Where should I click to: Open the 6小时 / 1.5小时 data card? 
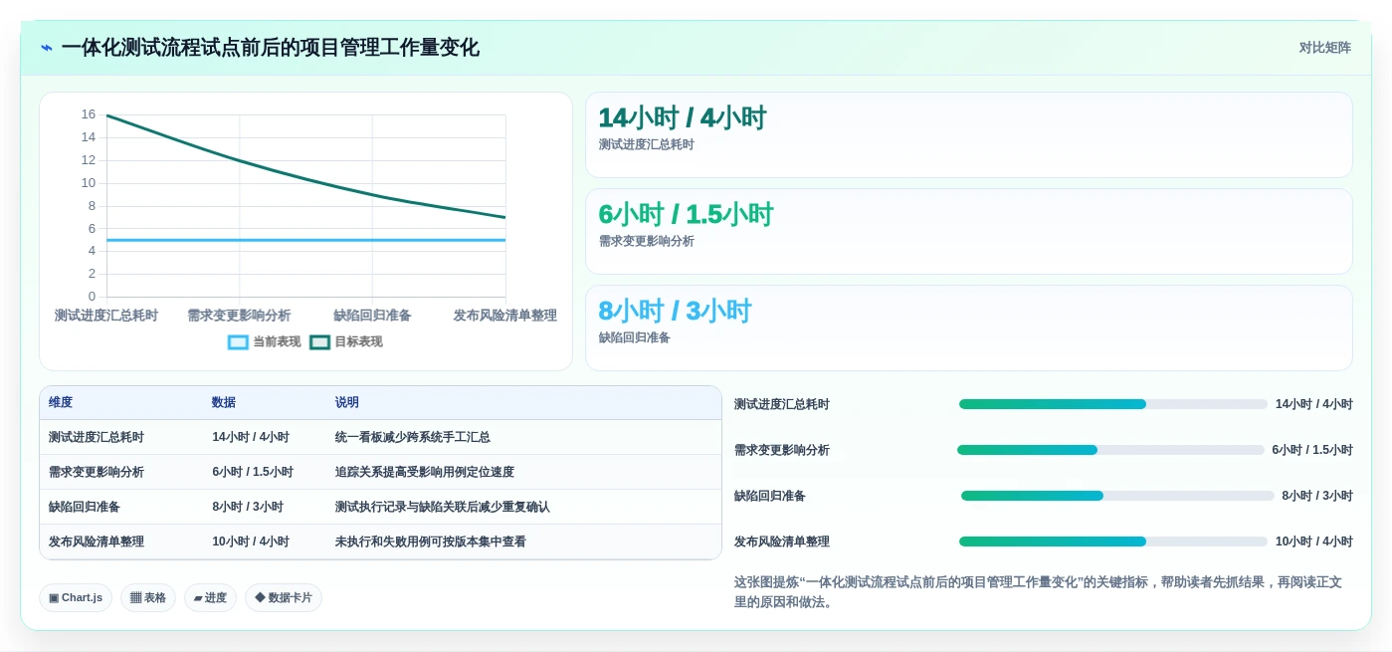(969, 231)
